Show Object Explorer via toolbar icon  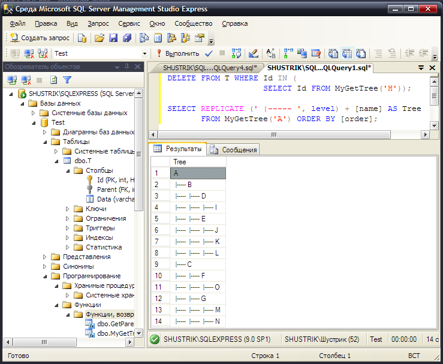[x=171, y=38]
